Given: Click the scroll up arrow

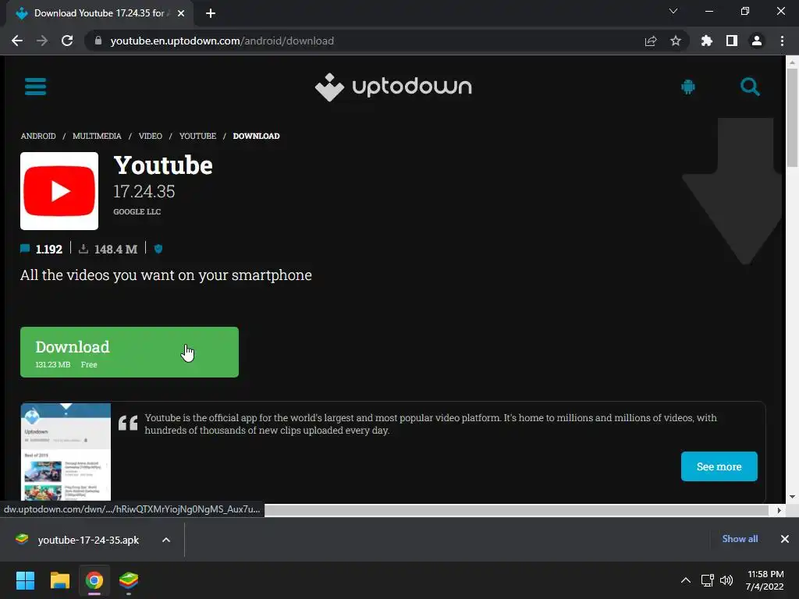Looking at the screenshot, I should pos(792,62).
